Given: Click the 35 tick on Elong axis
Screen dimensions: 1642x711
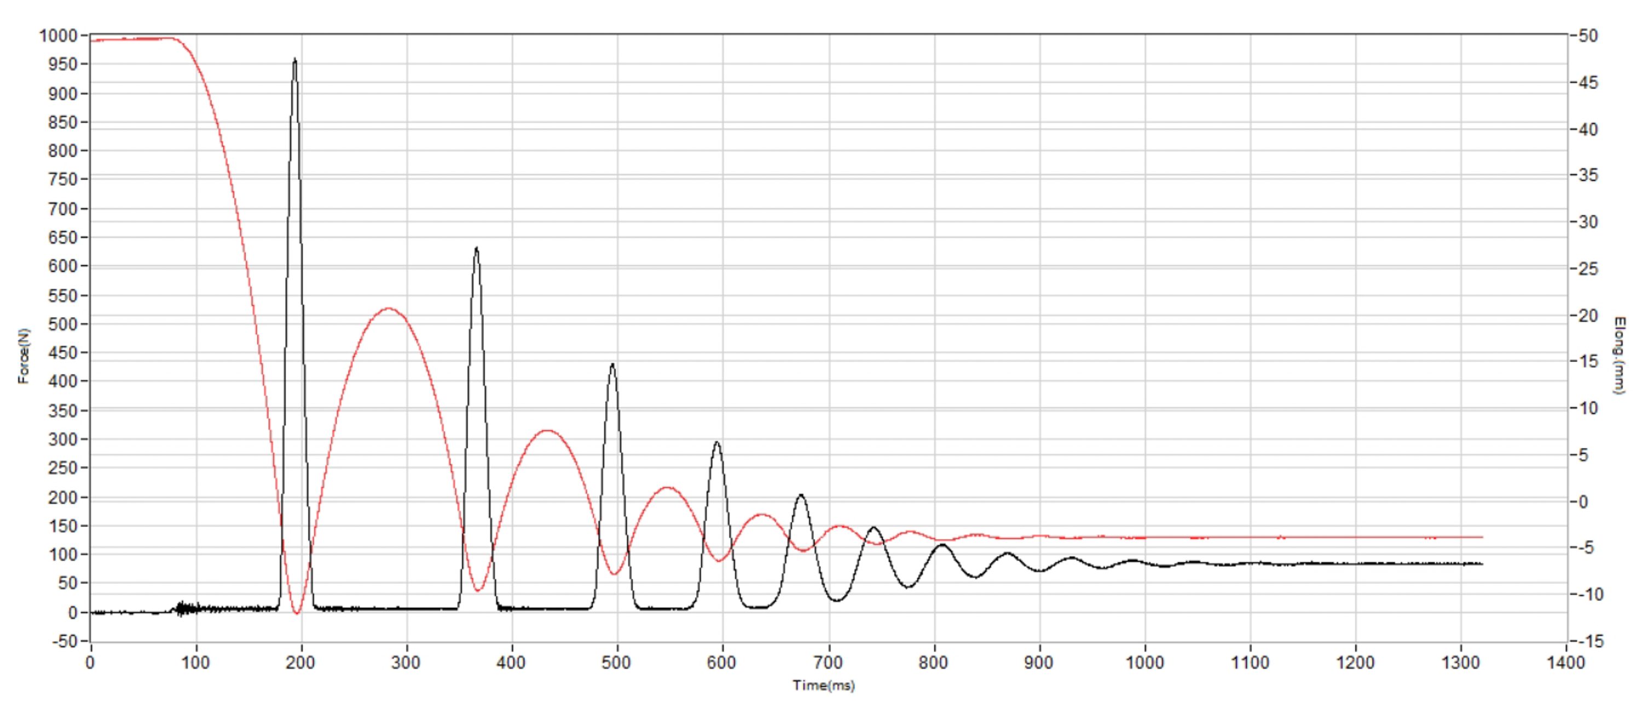Looking at the screenshot, I should point(1588,175).
